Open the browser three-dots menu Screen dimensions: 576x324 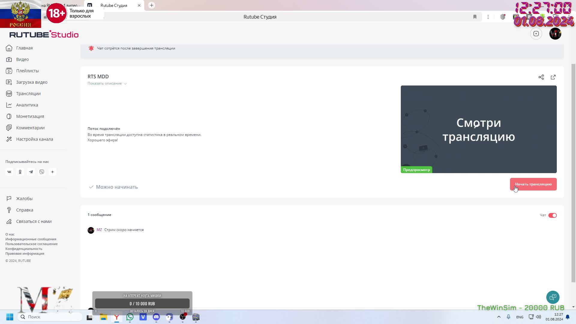(x=488, y=17)
